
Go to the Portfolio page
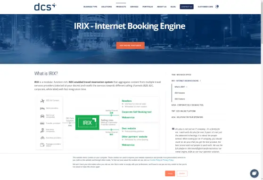point(148,7)
